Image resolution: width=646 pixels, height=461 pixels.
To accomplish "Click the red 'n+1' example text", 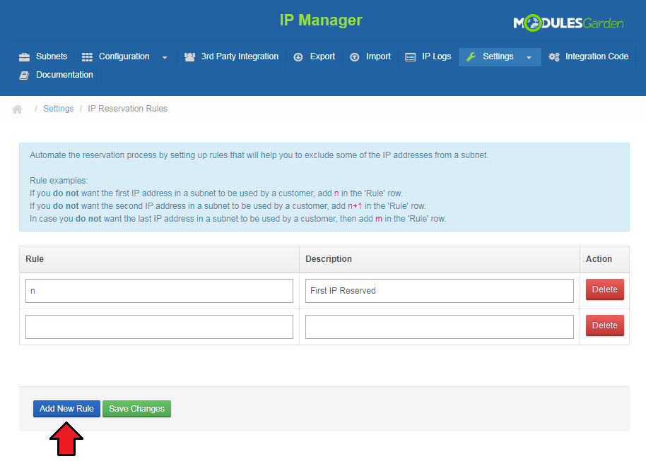I will [x=355, y=206].
